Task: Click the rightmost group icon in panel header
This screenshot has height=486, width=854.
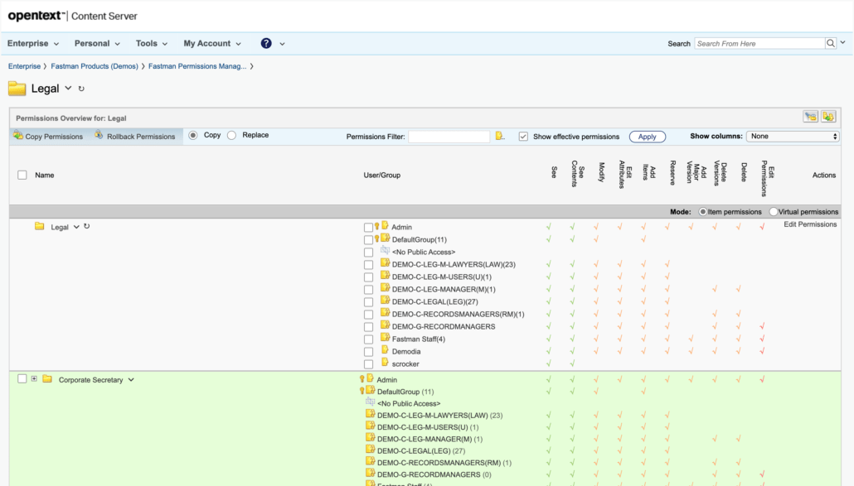Action: (x=828, y=117)
